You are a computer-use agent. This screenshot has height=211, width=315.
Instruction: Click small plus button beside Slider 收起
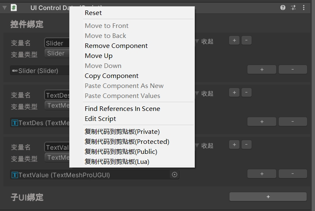pos(234,40)
